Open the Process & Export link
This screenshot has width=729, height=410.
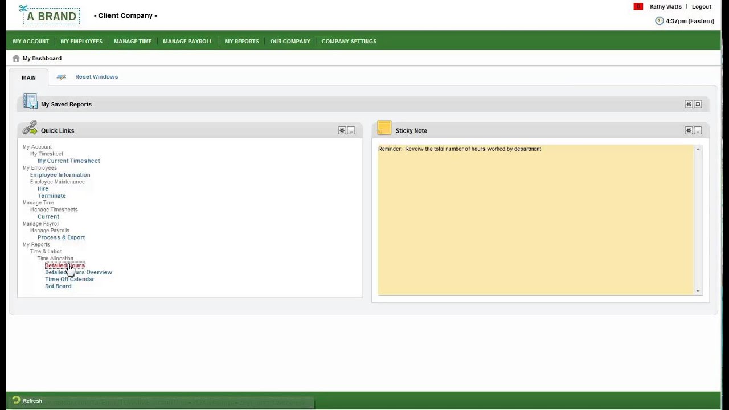61,237
